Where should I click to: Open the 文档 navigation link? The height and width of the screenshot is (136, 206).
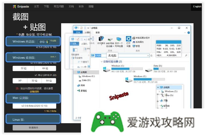pyautogui.click(x=71, y=6)
